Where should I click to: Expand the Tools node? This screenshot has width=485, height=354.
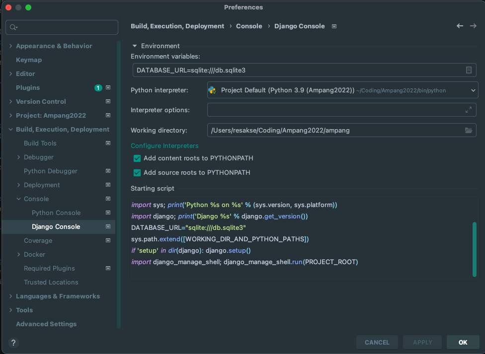(x=11, y=310)
